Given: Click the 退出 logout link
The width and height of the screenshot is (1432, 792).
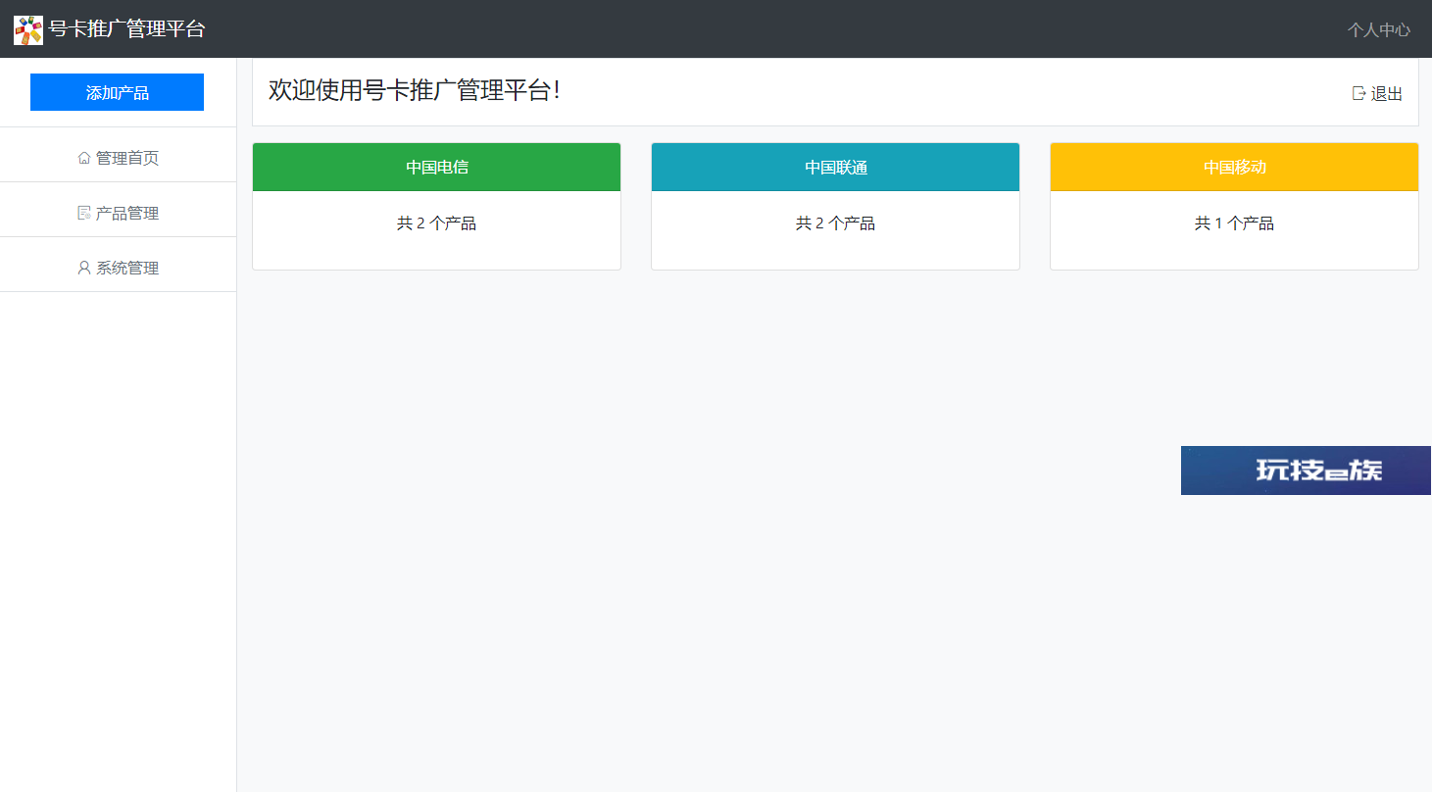Looking at the screenshot, I should [1377, 93].
